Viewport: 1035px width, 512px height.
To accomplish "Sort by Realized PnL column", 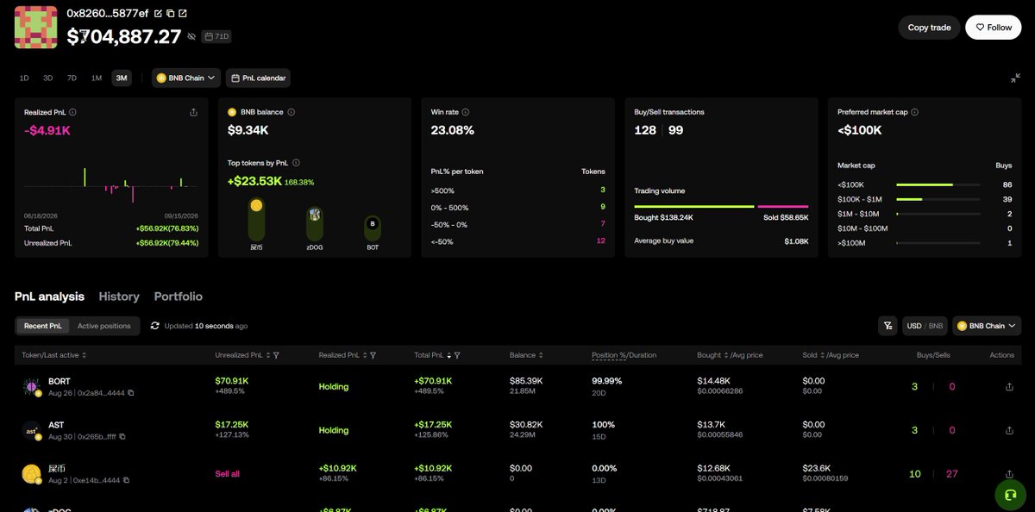I will pos(366,355).
